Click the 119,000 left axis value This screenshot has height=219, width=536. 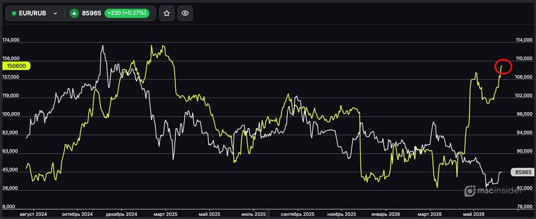point(11,96)
